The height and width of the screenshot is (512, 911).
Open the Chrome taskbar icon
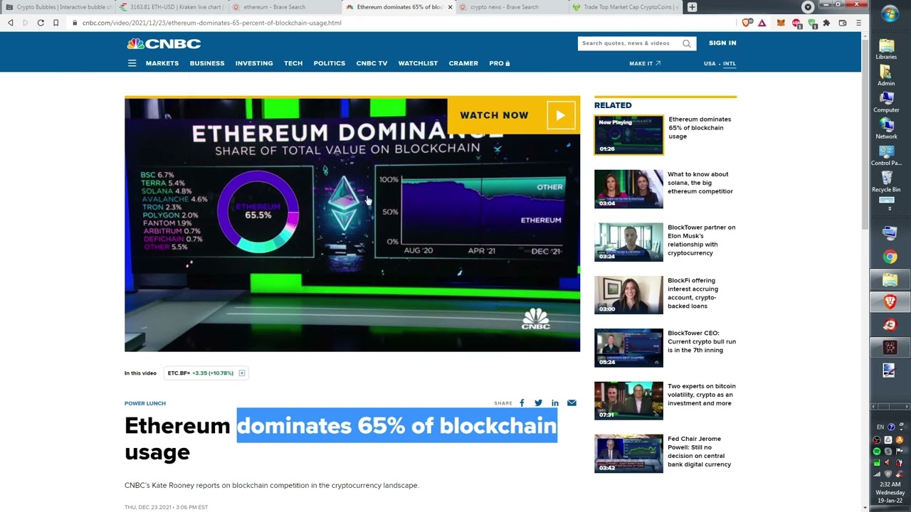click(x=890, y=257)
